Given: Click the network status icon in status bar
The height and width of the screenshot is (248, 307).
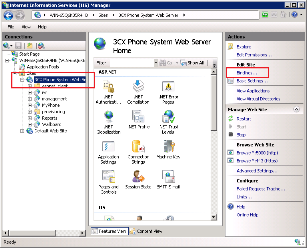Looking at the screenshot, I should 298,242.
